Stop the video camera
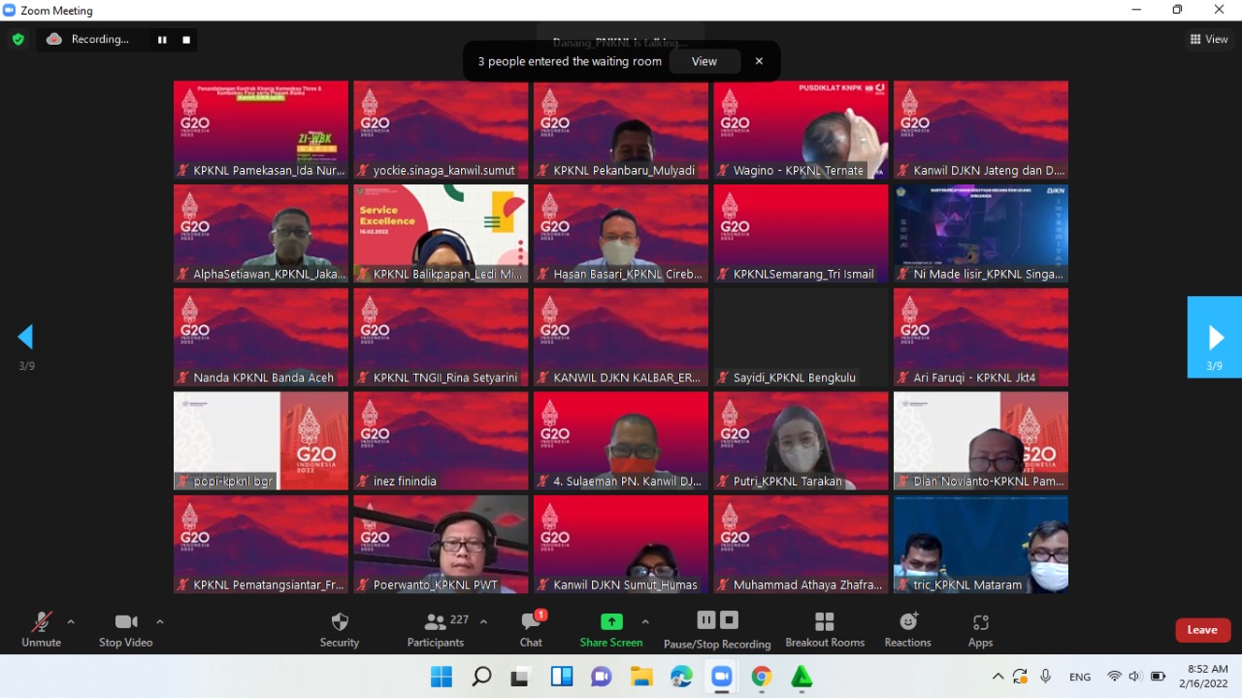The height and width of the screenshot is (698, 1242). click(125, 628)
